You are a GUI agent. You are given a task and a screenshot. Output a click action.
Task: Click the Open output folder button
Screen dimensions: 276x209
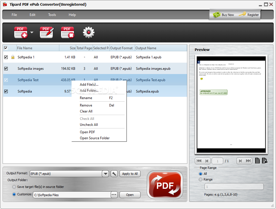click(130, 195)
